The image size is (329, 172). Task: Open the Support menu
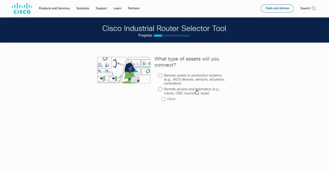pyautogui.click(x=101, y=8)
